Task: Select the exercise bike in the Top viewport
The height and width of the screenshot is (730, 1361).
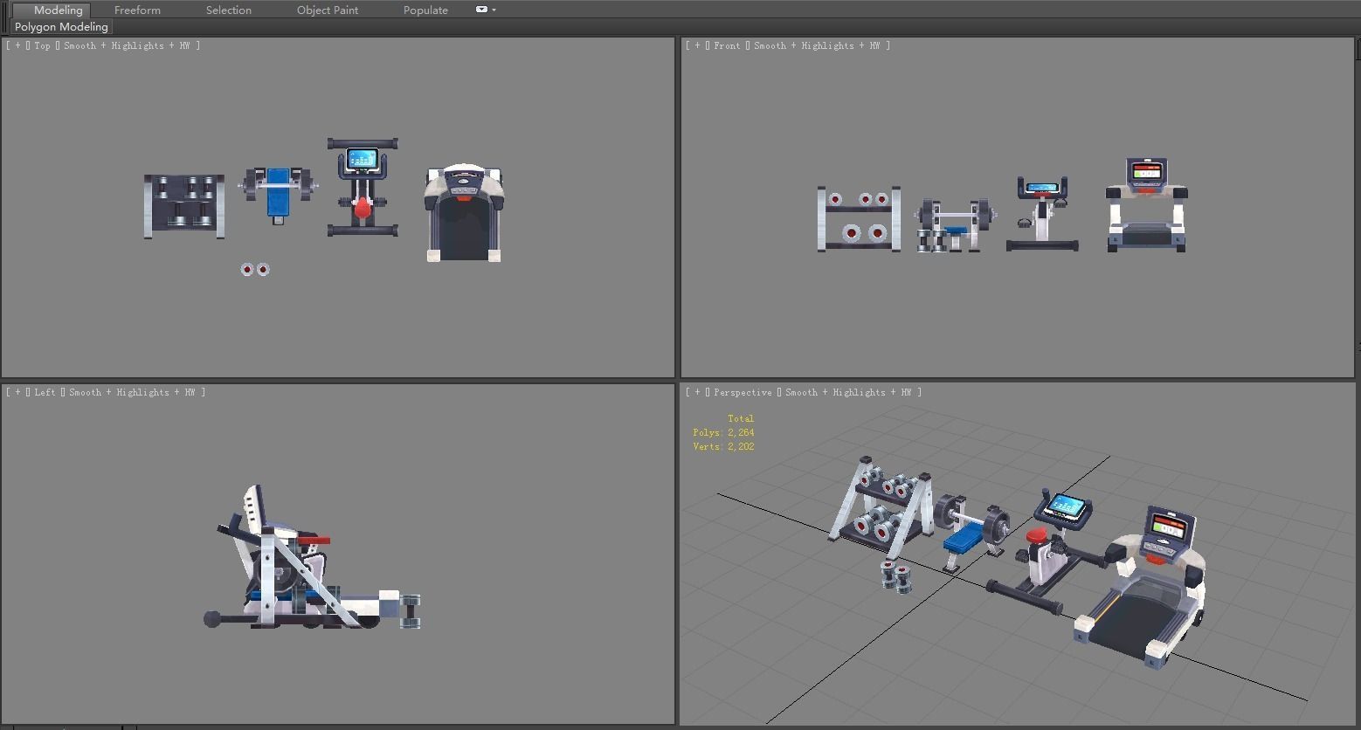Action: coord(363,187)
